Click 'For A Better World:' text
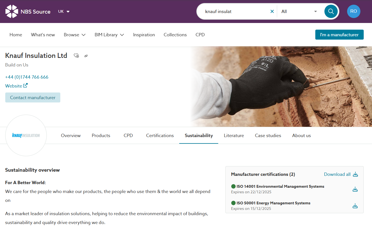 click(25, 182)
